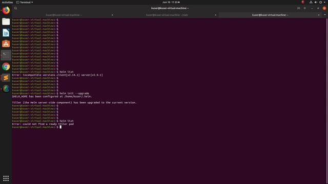Click 'Error: incompatible versions' output line
Screen dimensions: 328x184
[x=57, y=75]
